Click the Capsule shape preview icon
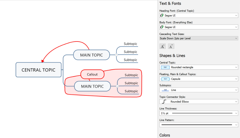Screen dimensions: 240x138 click(x=165, y=79)
